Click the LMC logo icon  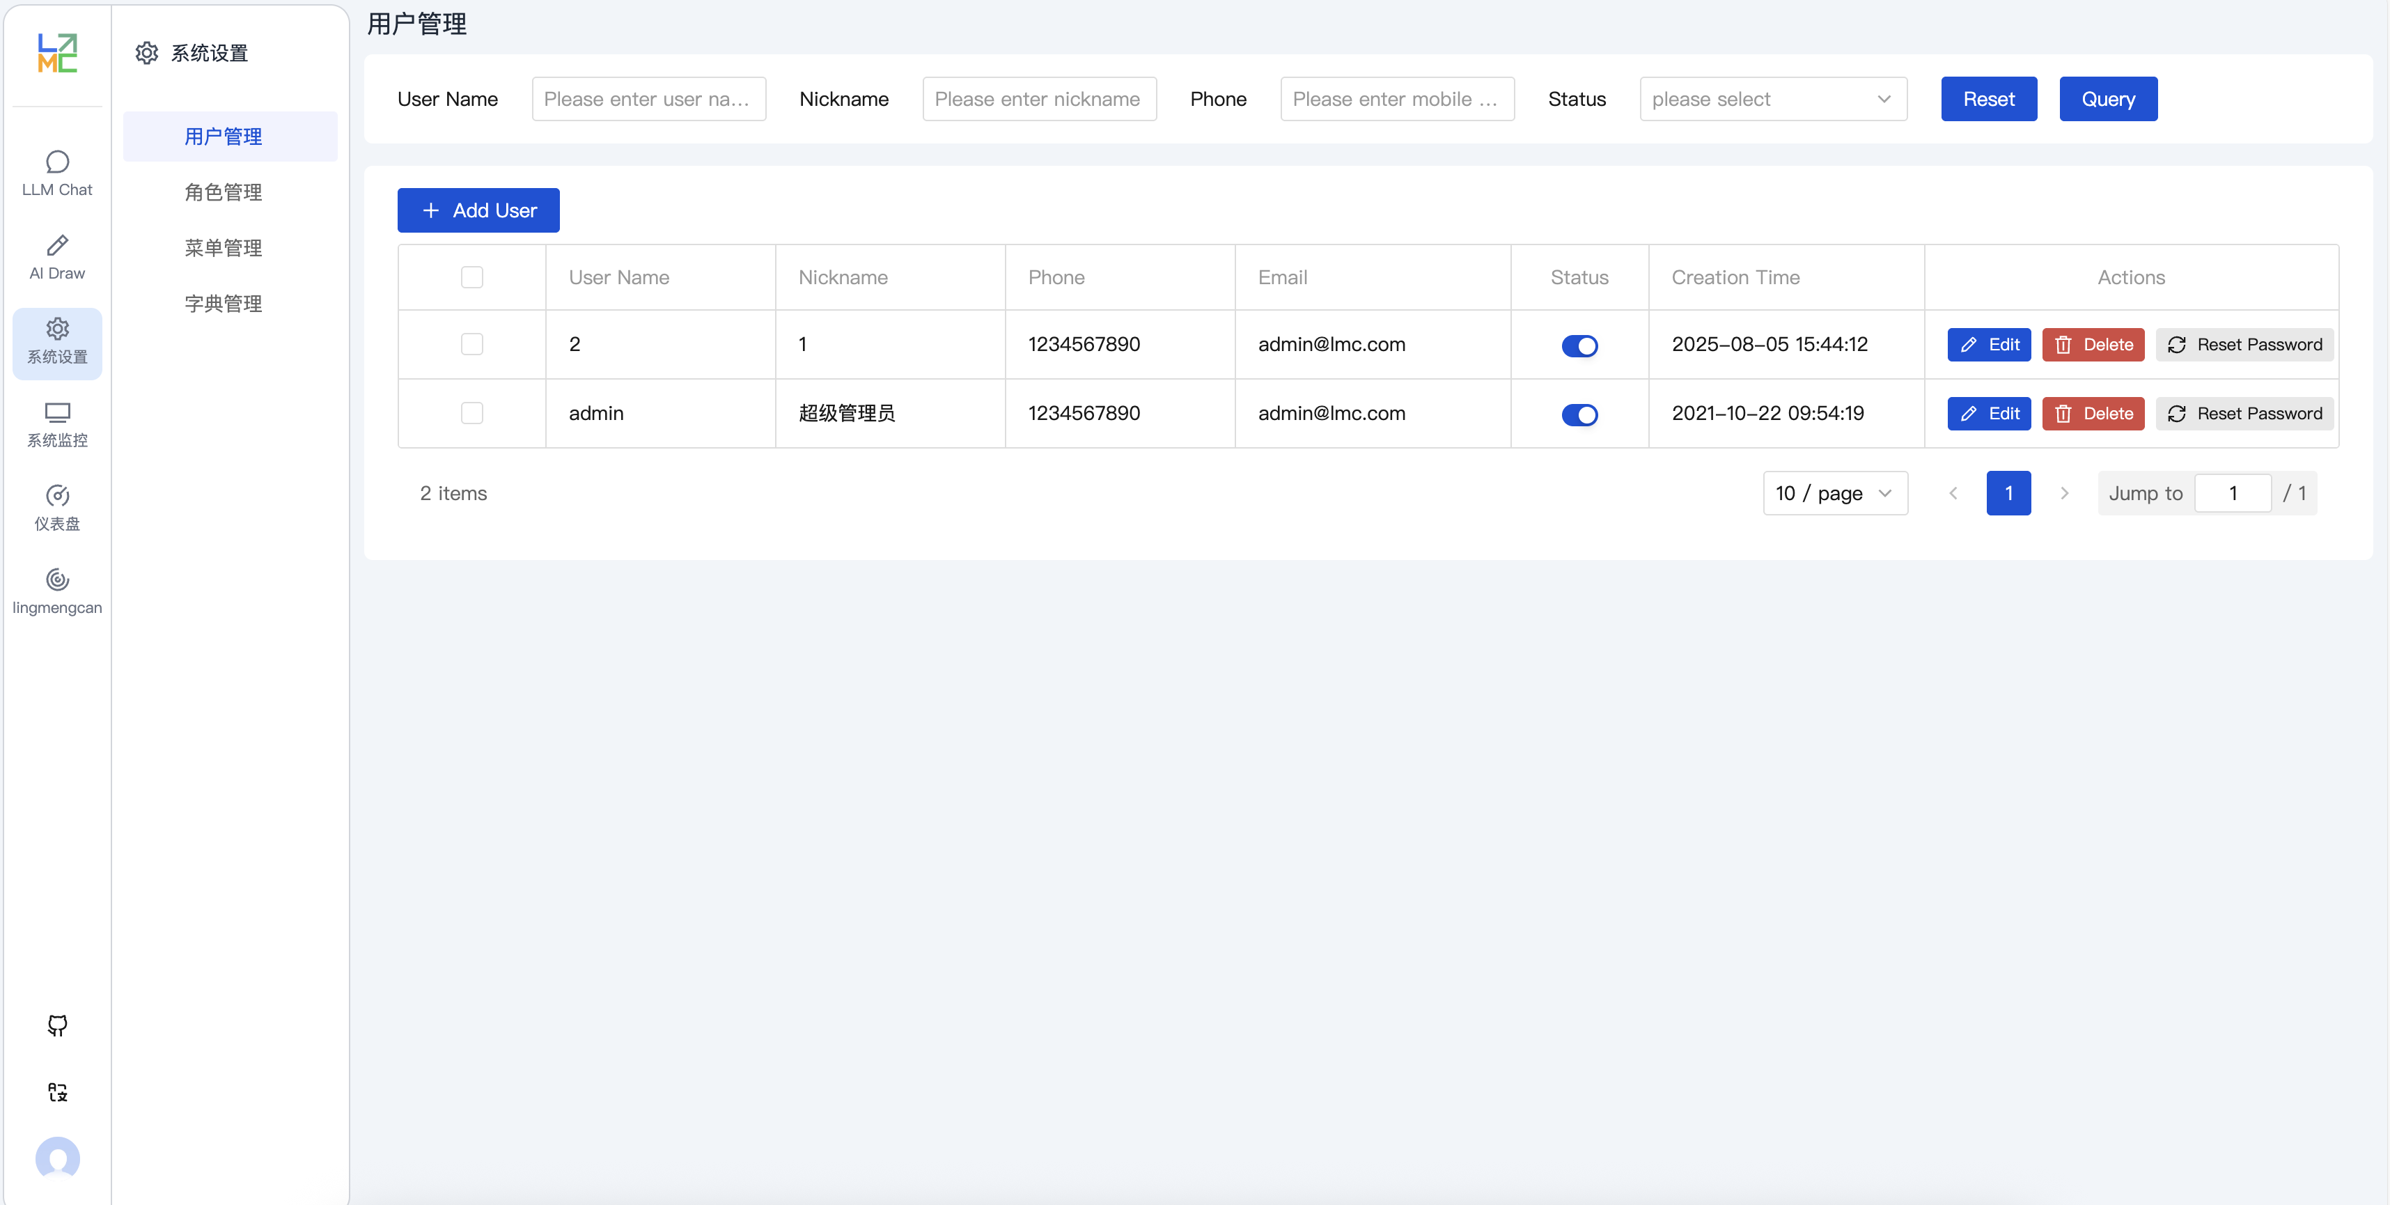coord(56,53)
